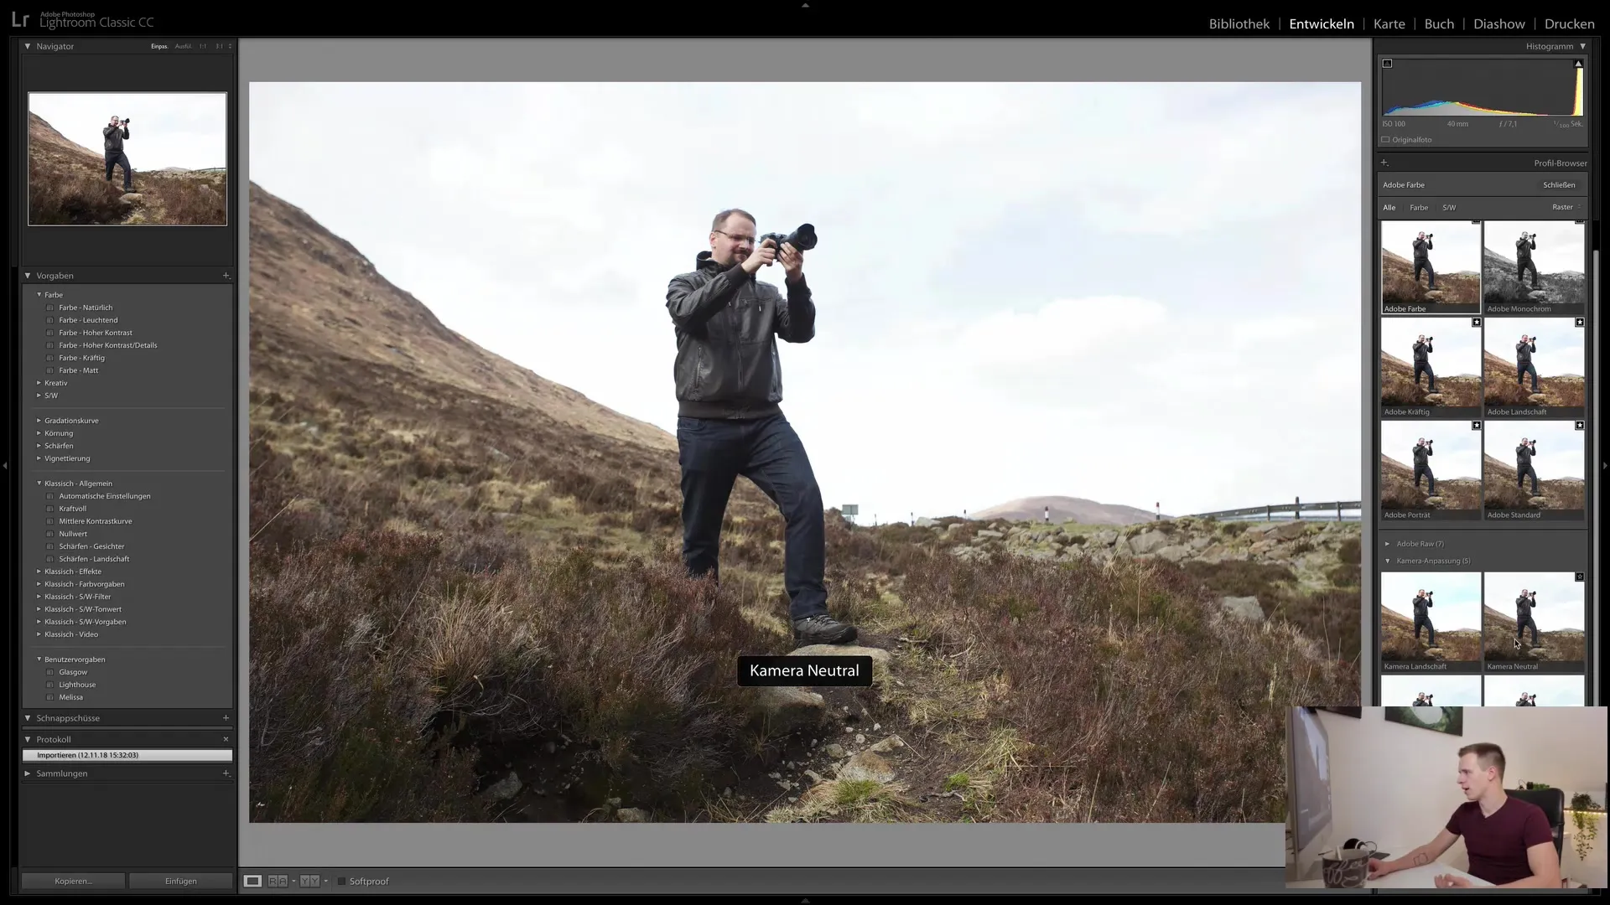Set Navigator zoom to 1:1
This screenshot has width=1610, height=905.
click(x=203, y=46)
